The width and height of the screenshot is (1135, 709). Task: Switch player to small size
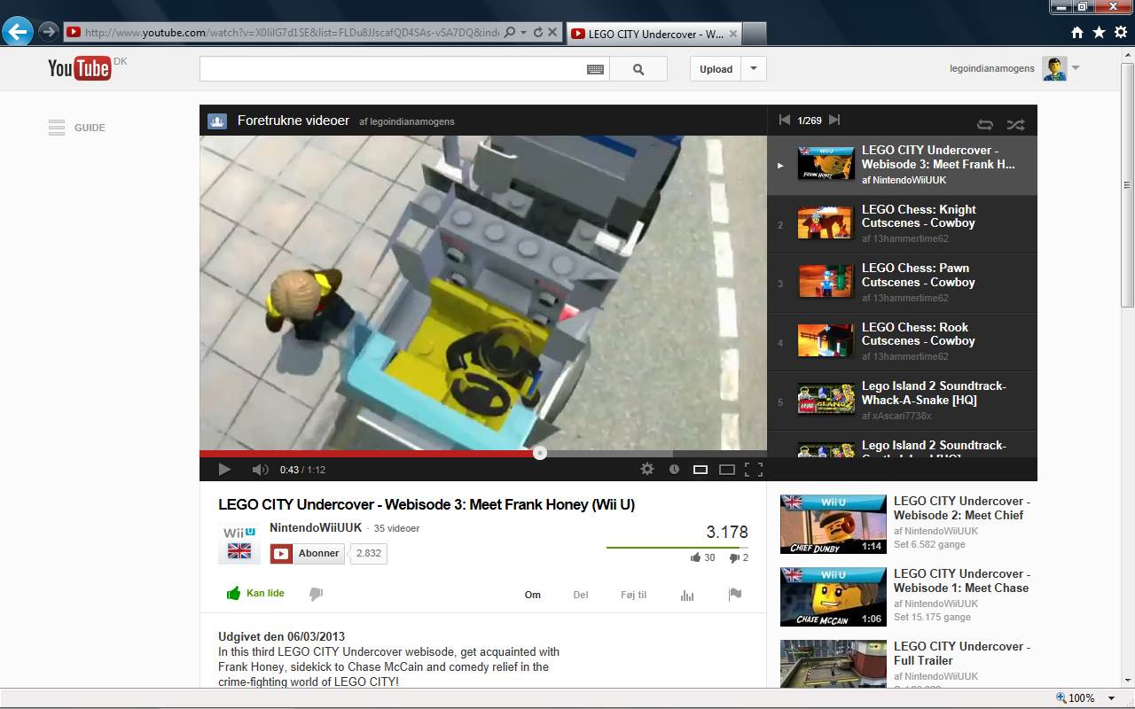(701, 470)
